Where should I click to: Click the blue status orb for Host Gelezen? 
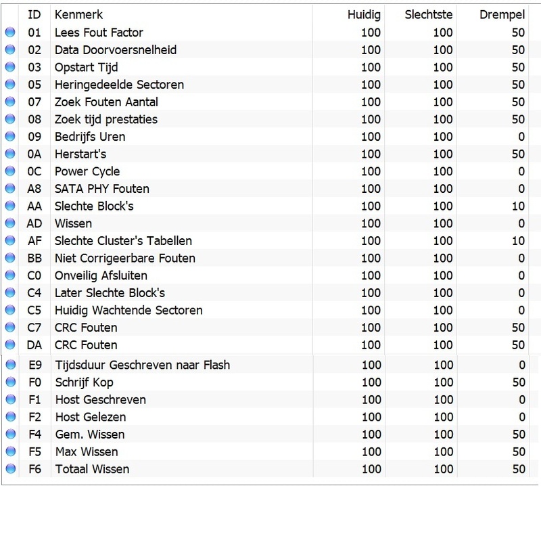(x=11, y=416)
